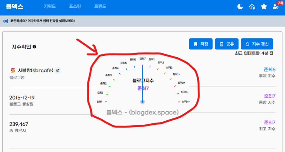Open the 트렌드 menu
Screen dimensions: 285x152
[100, 6]
